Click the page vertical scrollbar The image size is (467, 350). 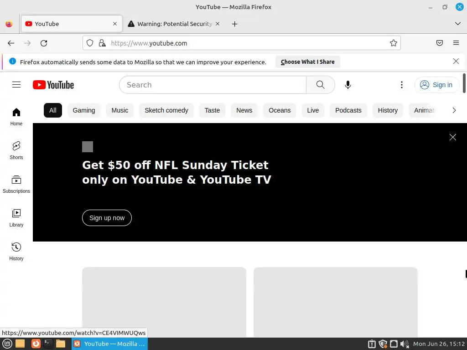pos(464,83)
